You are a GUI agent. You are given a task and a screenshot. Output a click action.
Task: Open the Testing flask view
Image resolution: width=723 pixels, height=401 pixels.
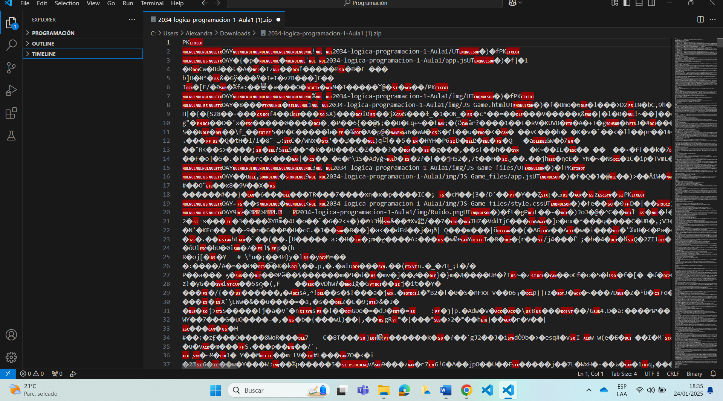pos(11,136)
